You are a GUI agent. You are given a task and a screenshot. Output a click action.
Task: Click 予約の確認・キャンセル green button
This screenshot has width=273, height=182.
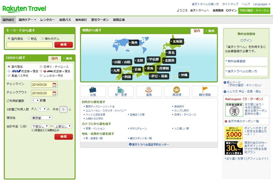pyautogui.click(x=254, y=11)
